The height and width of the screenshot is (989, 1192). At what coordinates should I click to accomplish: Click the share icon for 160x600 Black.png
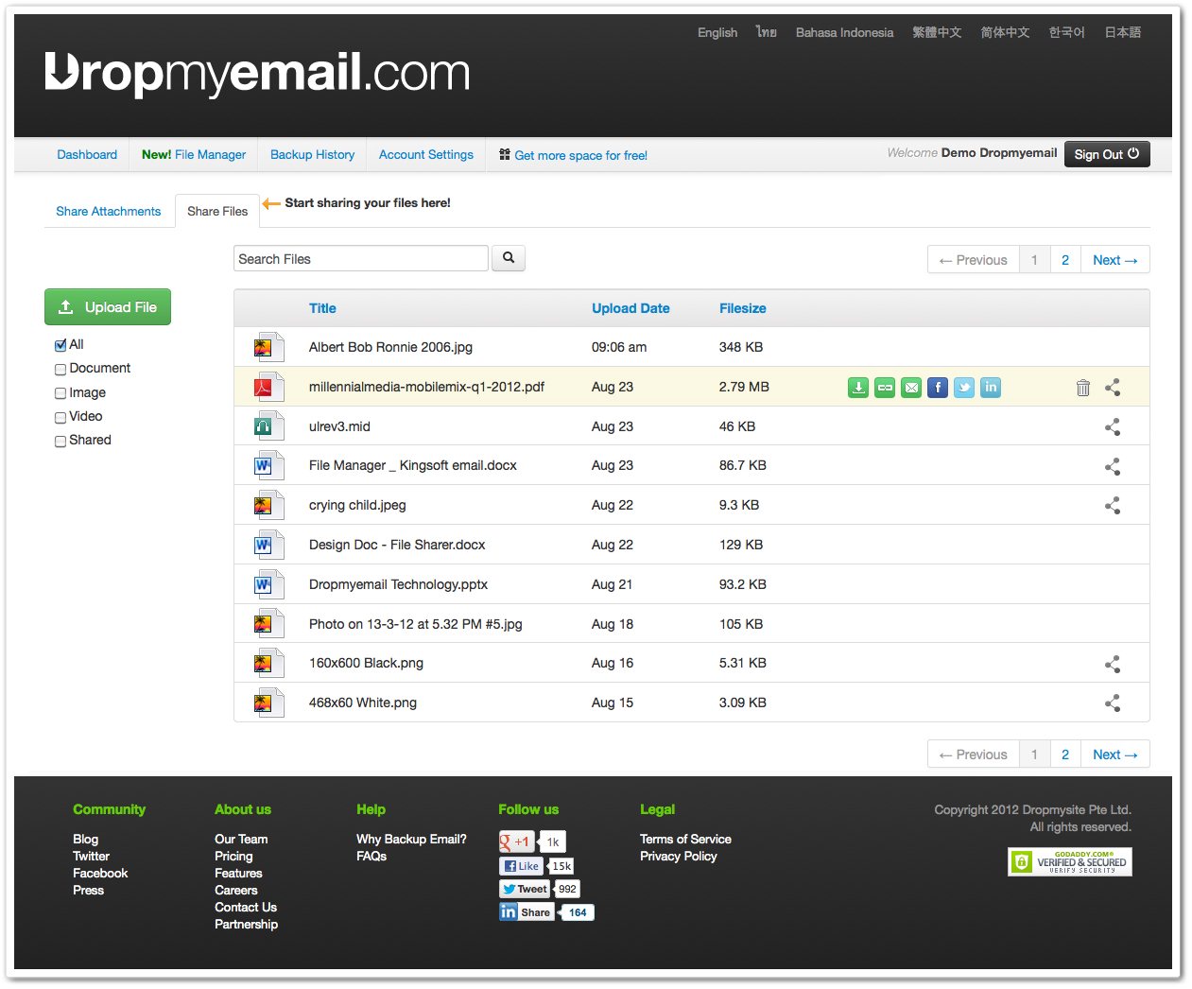coord(1113,664)
